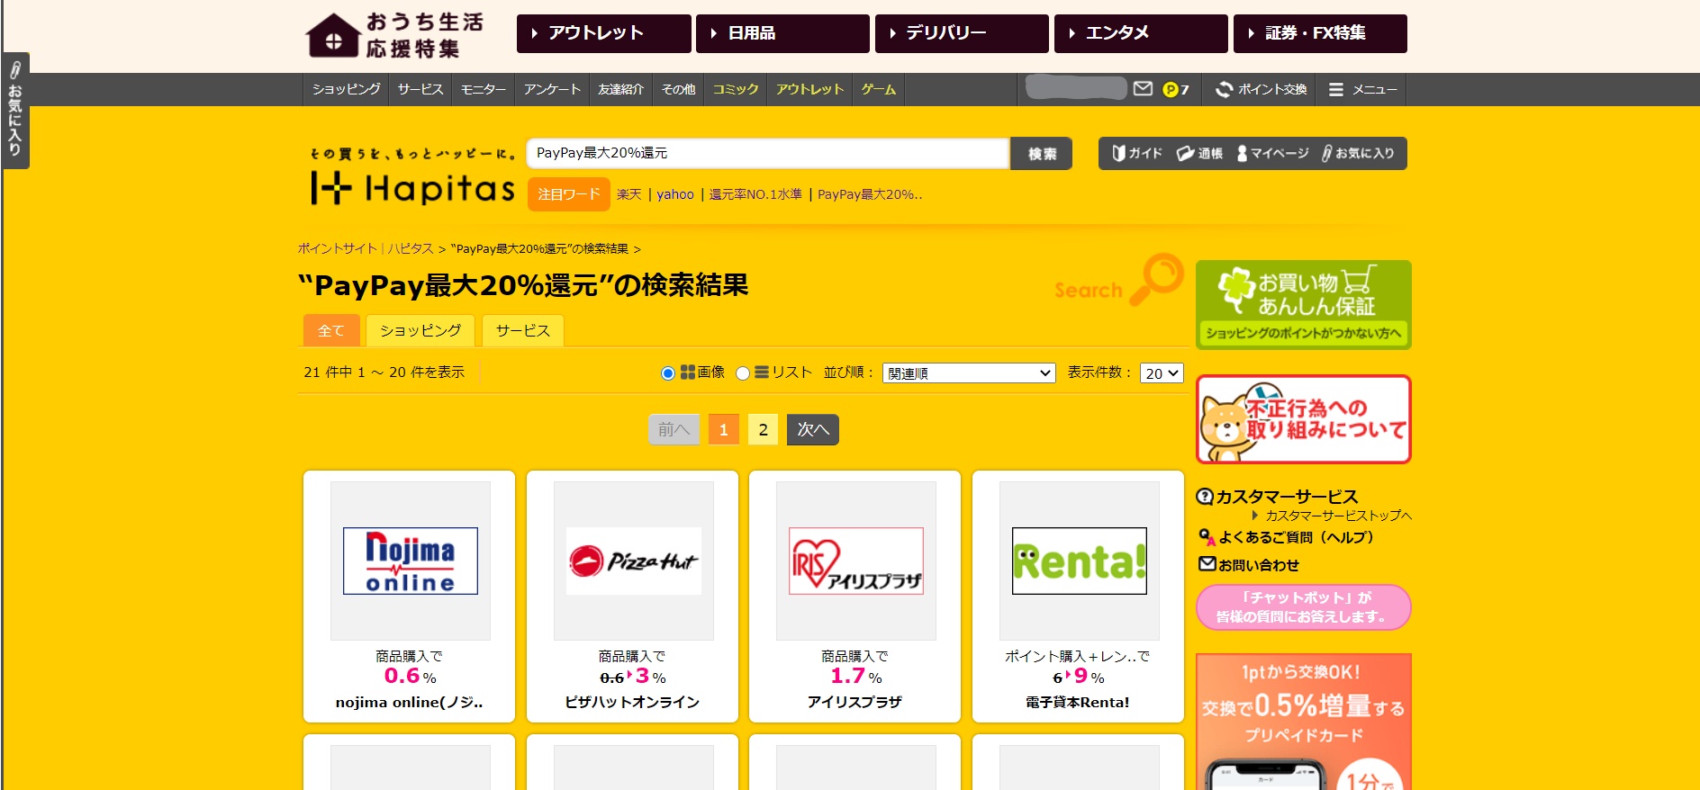Open the 日用品 top banner button
This screenshot has height=790, width=1700.
coord(782,33)
